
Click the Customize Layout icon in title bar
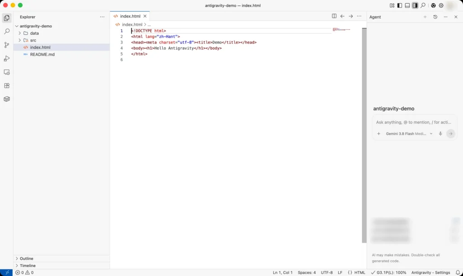(x=392, y=5)
